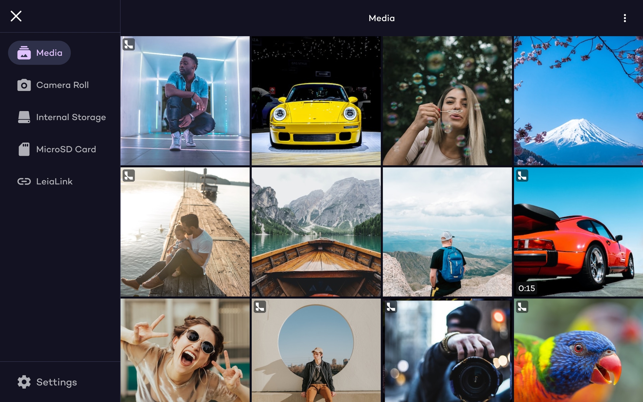Click the 0:15 duration label
This screenshot has width=643, height=402.
527,288
